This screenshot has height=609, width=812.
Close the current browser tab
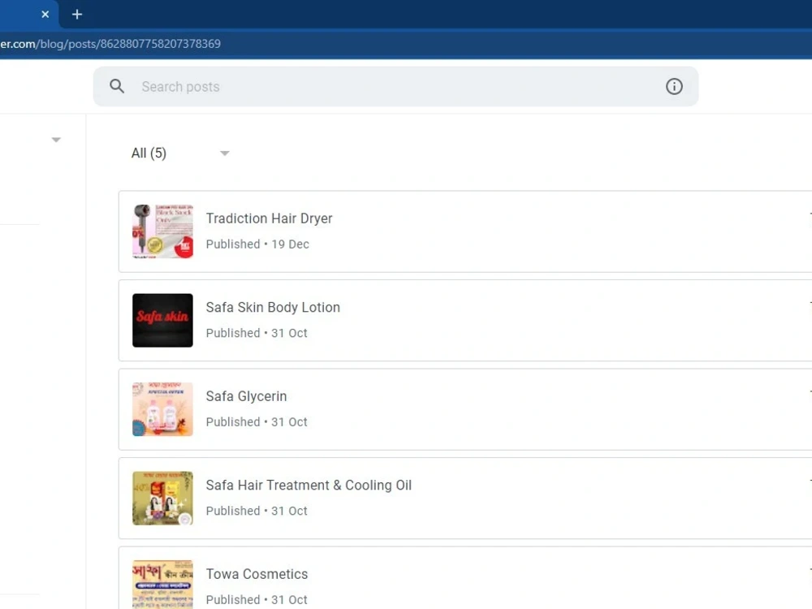(x=45, y=15)
